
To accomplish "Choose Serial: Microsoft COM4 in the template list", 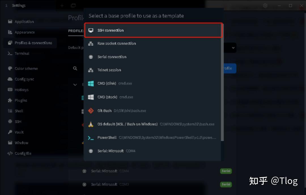I will tap(153, 151).
